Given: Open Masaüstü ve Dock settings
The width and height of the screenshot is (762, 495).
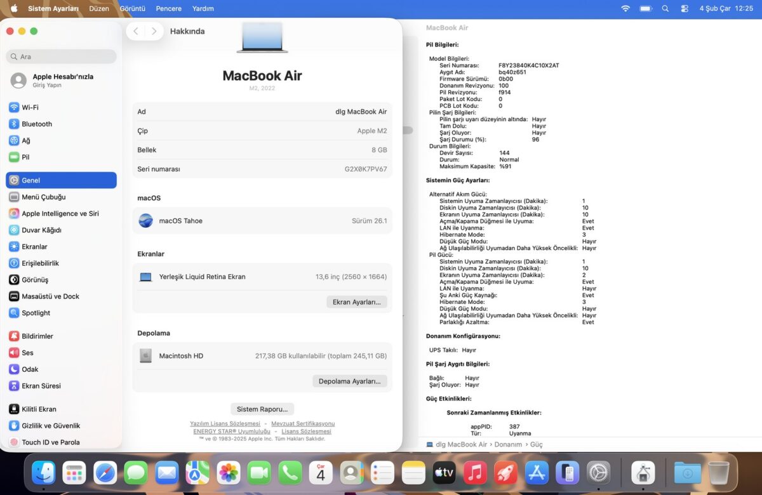Looking at the screenshot, I should [61, 296].
